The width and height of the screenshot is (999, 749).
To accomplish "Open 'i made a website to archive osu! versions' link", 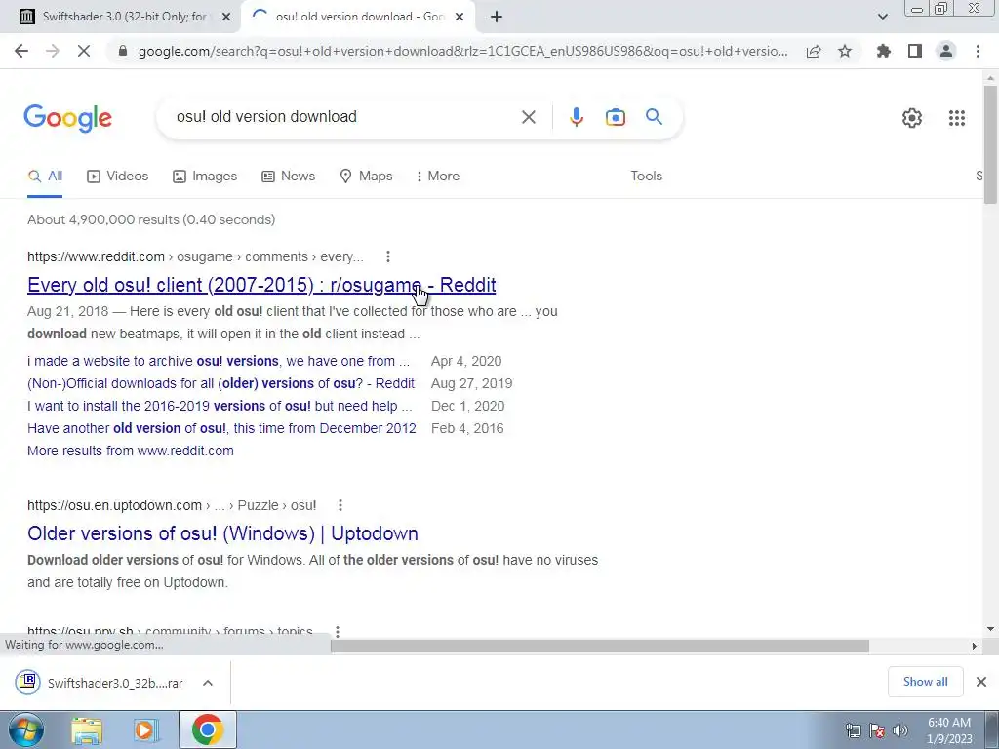I will [x=219, y=361].
